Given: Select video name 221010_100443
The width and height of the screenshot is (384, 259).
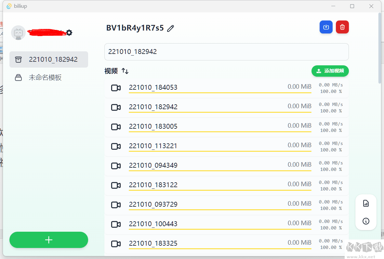Looking at the screenshot, I should (153, 224).
